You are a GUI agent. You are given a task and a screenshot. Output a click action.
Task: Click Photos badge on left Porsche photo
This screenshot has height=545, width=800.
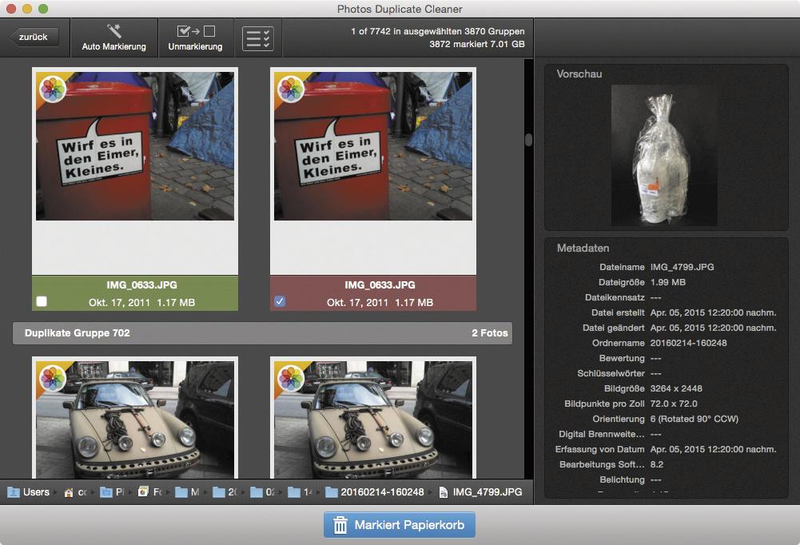coord(53,378)
